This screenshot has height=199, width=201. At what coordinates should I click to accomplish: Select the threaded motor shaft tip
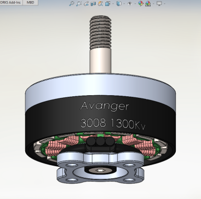[x=100, y=32]
